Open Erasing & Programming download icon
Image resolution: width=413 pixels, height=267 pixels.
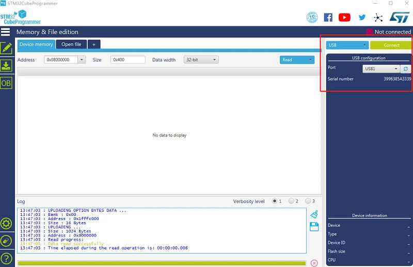[6, 66]
